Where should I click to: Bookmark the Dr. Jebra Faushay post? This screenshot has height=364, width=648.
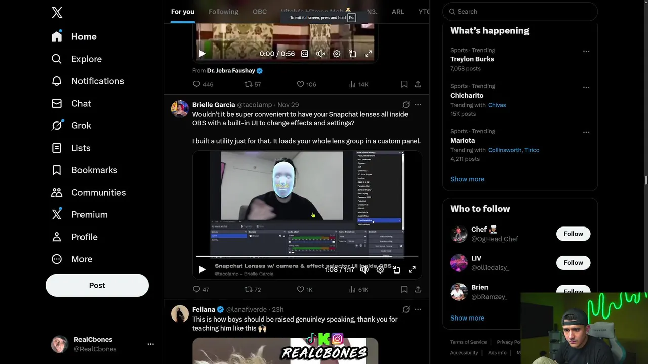[404, 84]
